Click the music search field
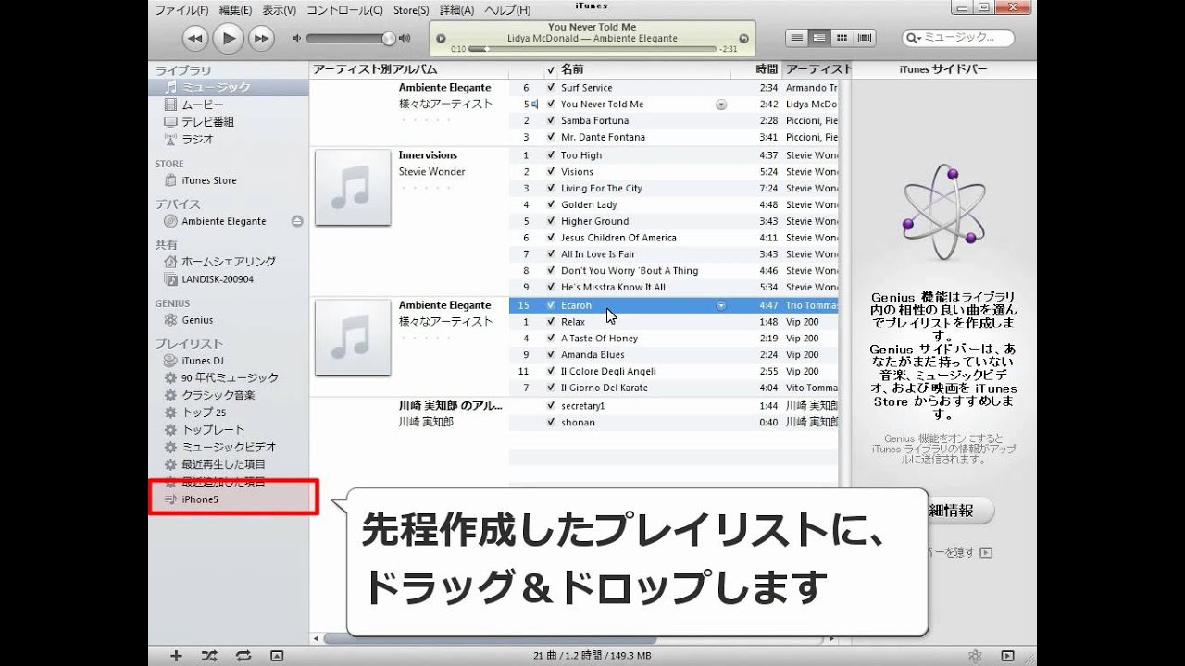This screenshot has height=666, width=1185. tap(957, 38)
